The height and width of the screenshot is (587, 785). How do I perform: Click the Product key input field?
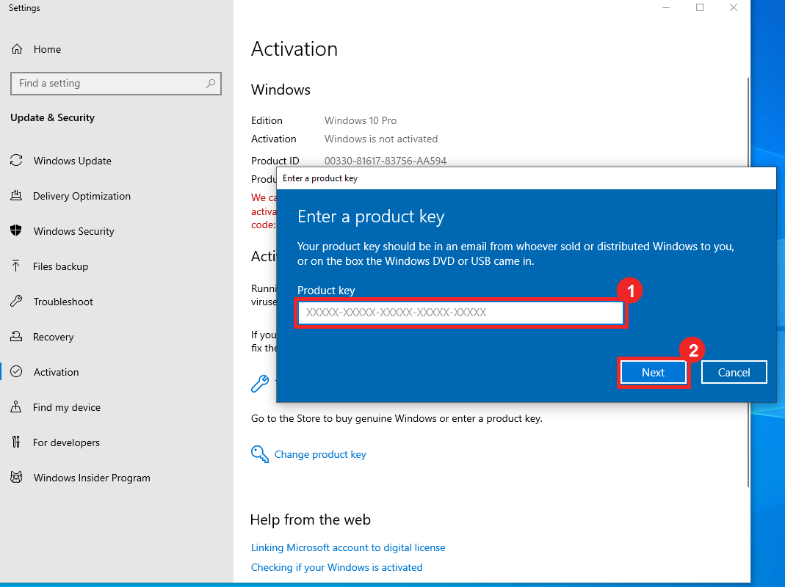tap(460, 313)
